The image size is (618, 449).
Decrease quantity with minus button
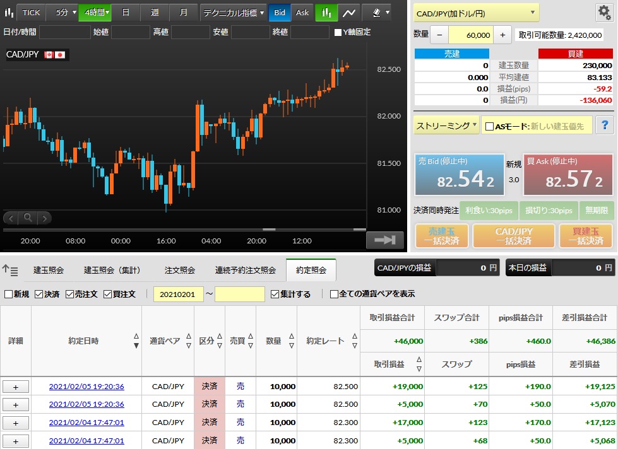click(439, 35)
